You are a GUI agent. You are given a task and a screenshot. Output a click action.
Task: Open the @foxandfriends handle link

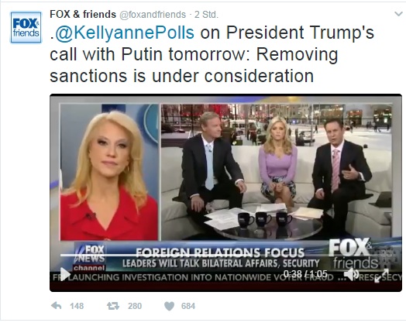point(153,15)
